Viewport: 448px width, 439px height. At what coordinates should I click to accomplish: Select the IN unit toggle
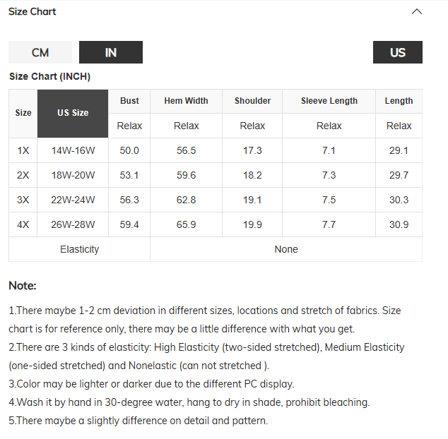[111, 52]
